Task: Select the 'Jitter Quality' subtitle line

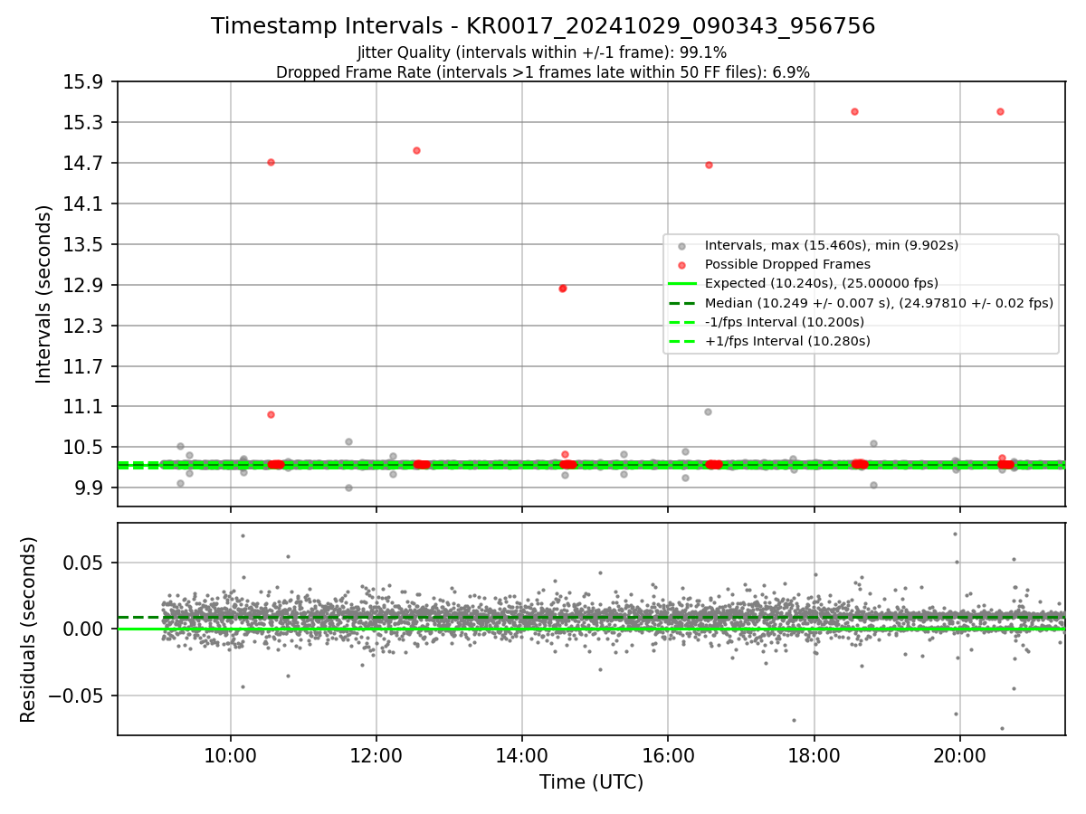Action: coord(542,52)
